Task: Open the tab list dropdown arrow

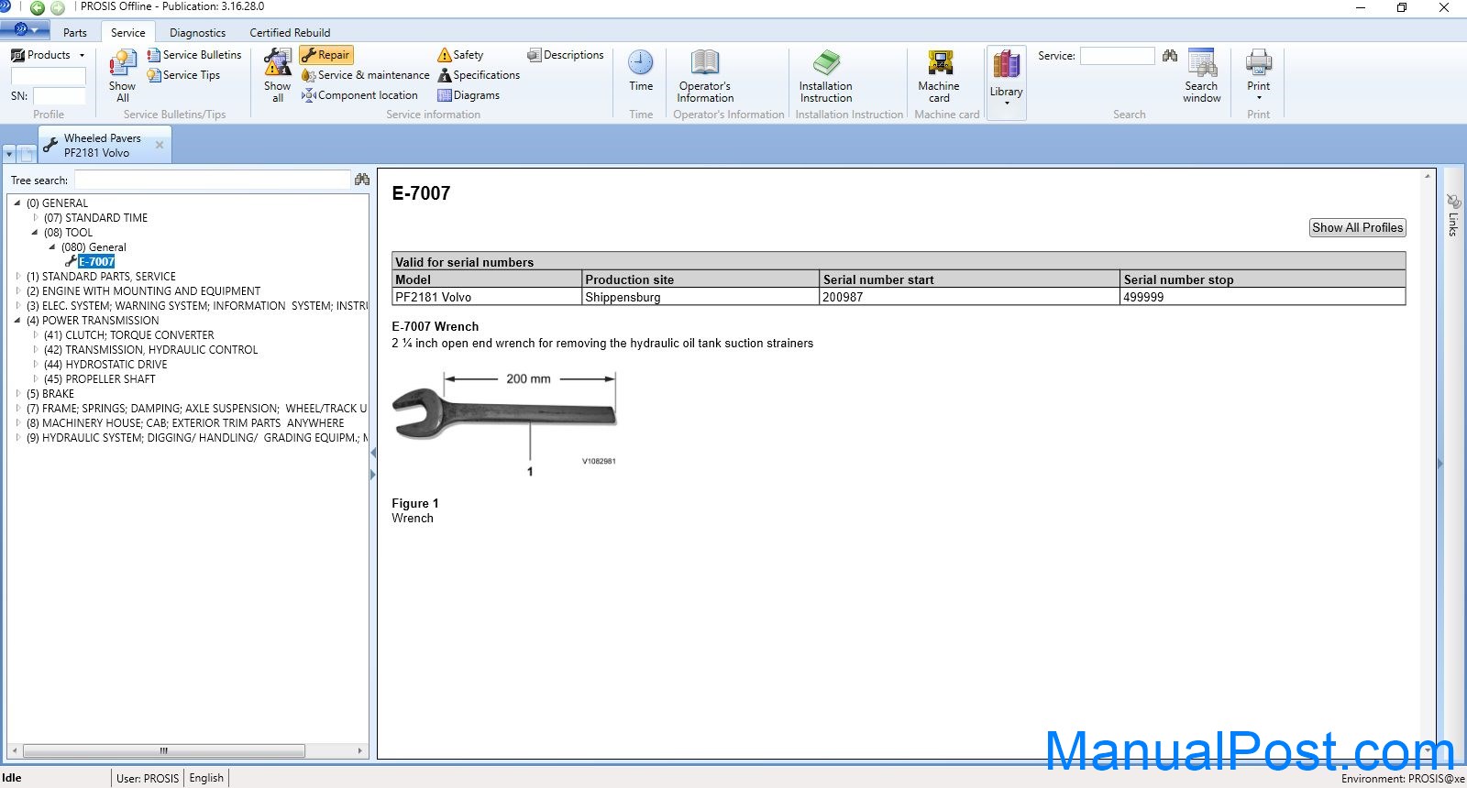Action: tap(9, 154)
